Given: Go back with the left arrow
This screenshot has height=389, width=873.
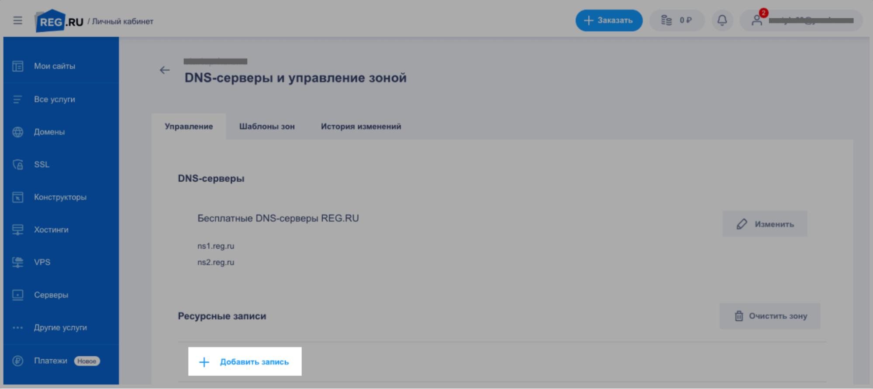Looking at the screenshot, I should click(165, 70).
